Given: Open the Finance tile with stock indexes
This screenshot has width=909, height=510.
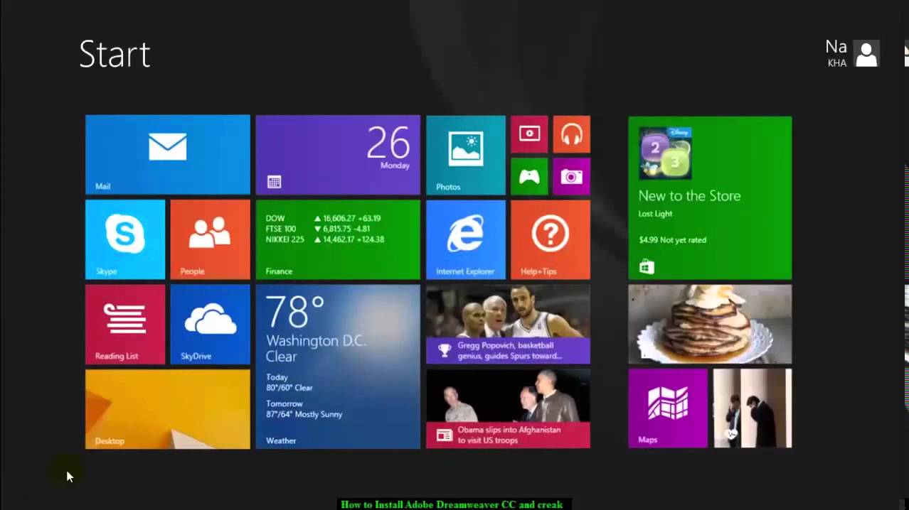Looking at the screenshot, I should pyautogui.click(x=338, y=239).
